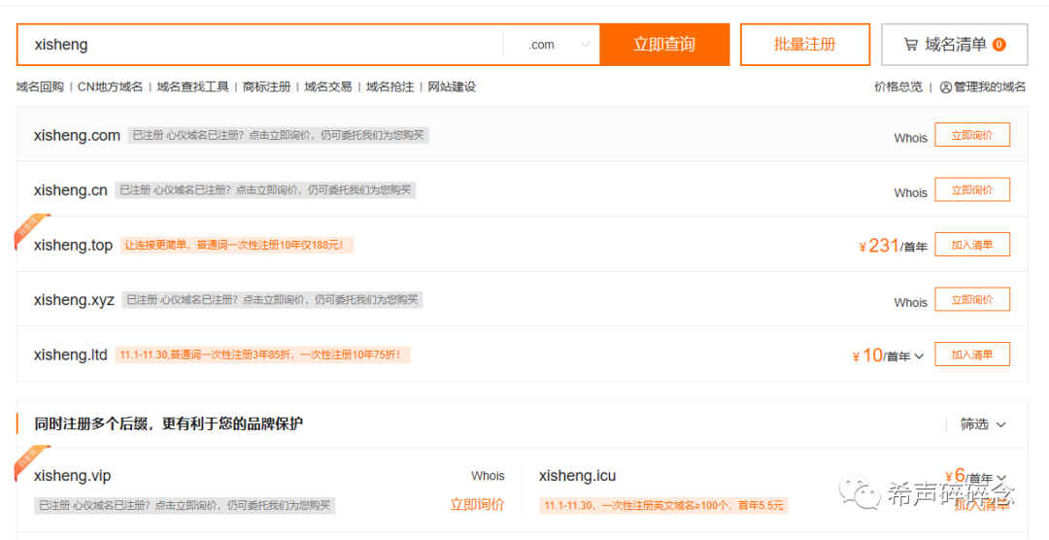Open 价格总览 pricing overview link

click(897, 86)
